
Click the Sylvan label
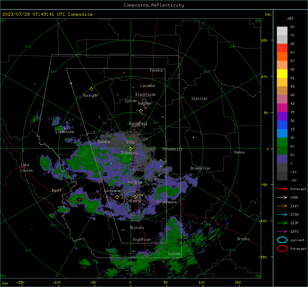(131, 101)
